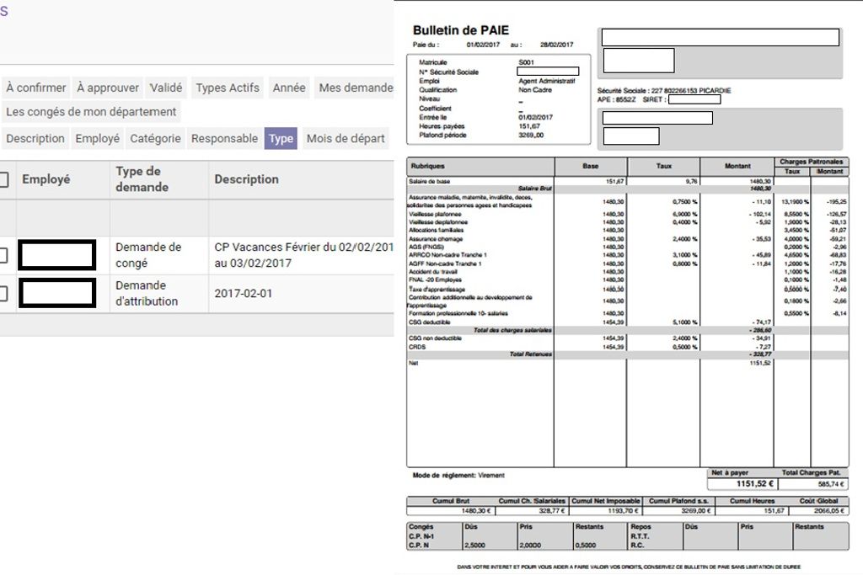863x575 pixels.
Task: Apply the "À confirmer" filter
Action: [35, 88]
